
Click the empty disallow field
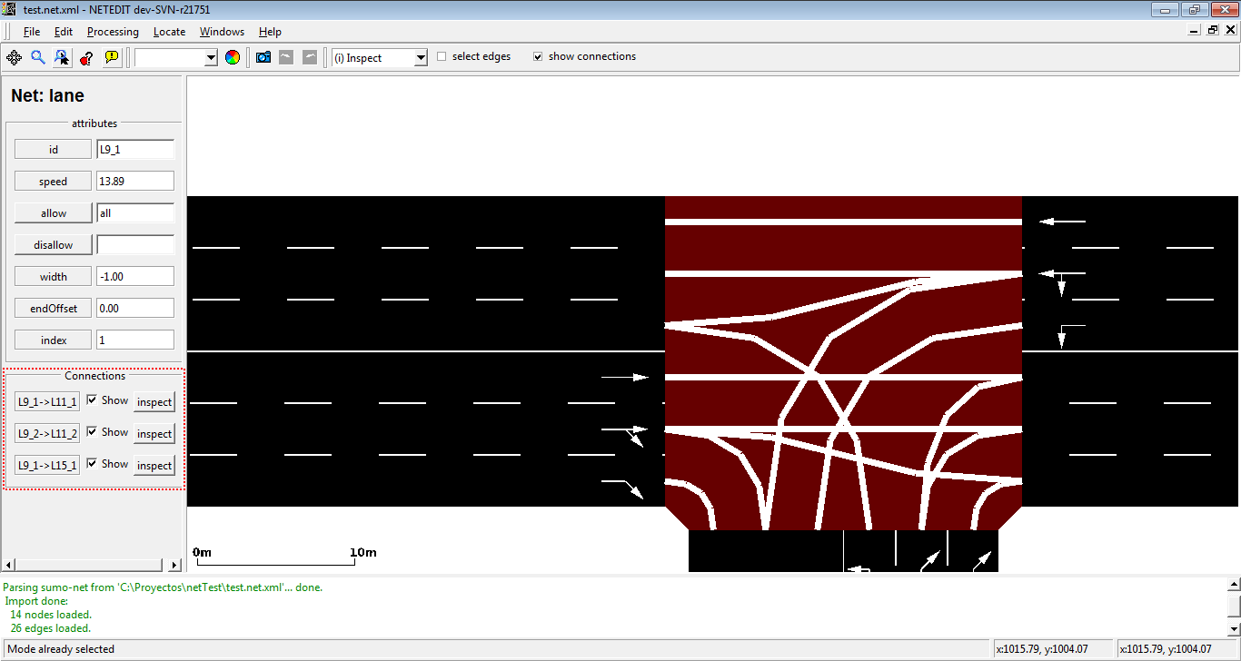[x=135, y=245]
